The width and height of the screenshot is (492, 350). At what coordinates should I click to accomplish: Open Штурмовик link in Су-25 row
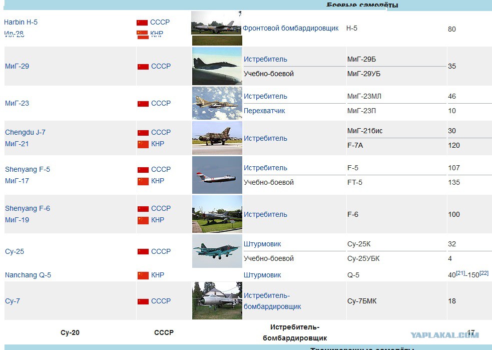pos(262,244)
